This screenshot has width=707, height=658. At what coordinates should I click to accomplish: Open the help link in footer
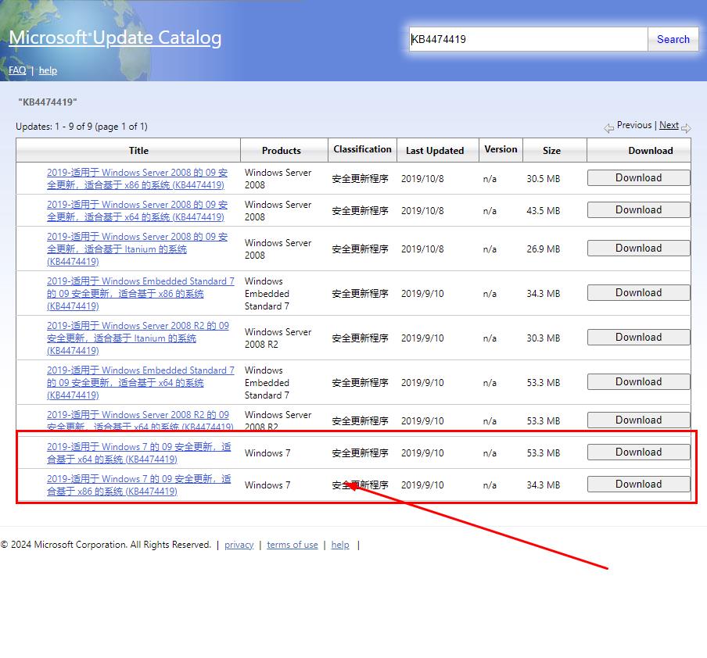pos(340,545)
